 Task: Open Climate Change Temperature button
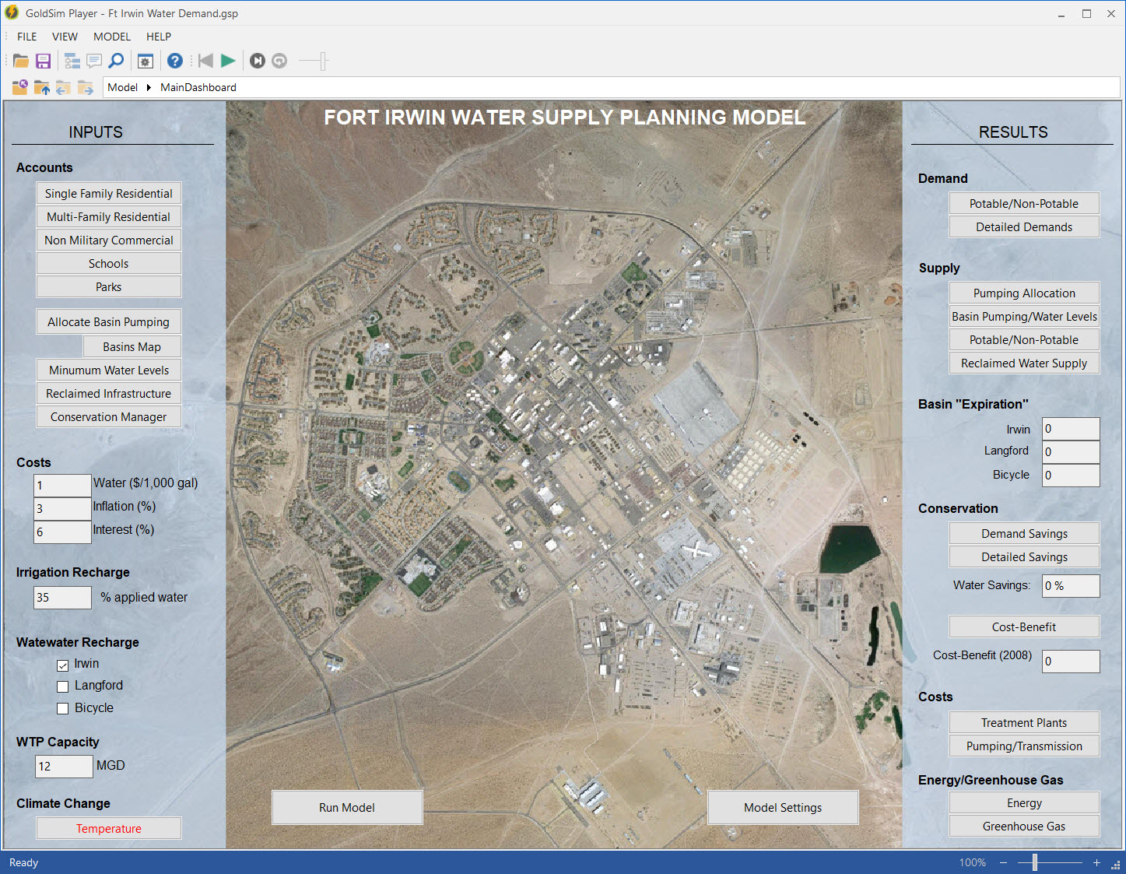click(x=109, y=828)
